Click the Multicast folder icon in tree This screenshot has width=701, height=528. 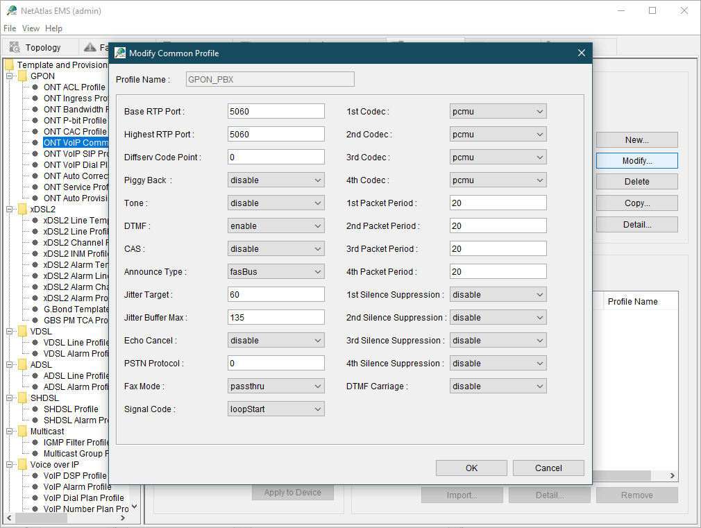pyautogui.click(x=22, y=432)
